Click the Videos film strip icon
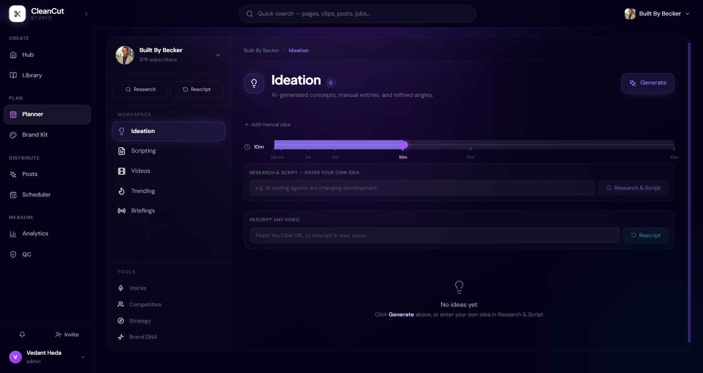The height and width of the screenshot is (373, 703). click(122, 171)
